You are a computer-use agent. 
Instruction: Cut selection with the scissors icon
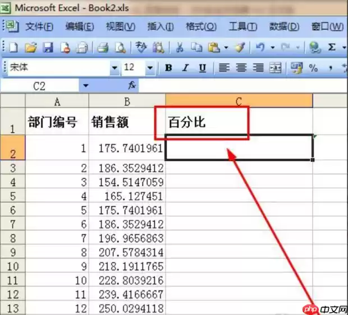pyautogui.click(x=180, y=47)
